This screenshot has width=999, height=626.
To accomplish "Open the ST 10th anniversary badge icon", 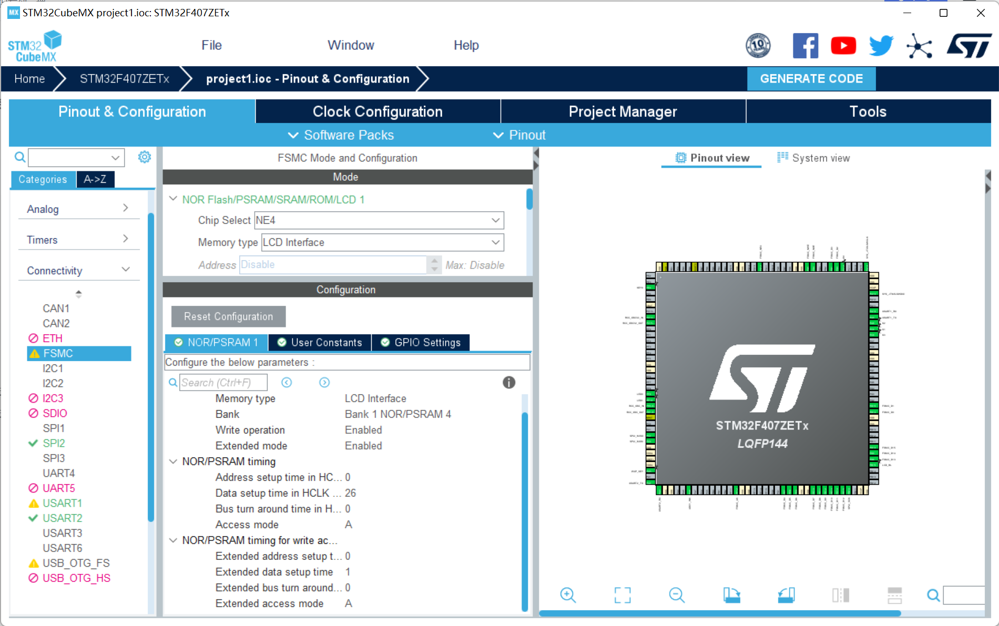I will click(758, 45).
